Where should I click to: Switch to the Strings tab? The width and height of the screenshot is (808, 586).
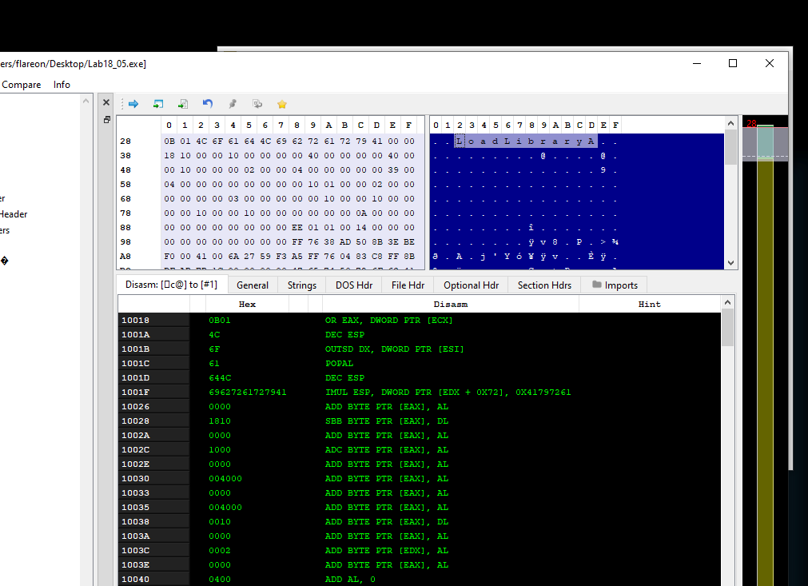[302, 285]
